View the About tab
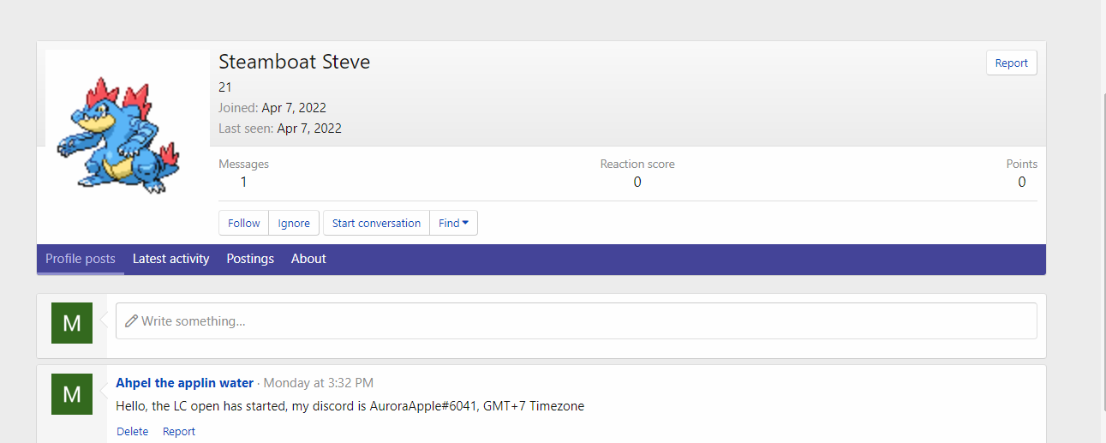Image resolution: width=1106 pixels, height=443 pixels. point(308,259)
